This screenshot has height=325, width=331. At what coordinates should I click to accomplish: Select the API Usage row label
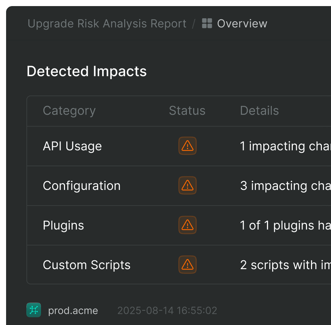(72, 146)
